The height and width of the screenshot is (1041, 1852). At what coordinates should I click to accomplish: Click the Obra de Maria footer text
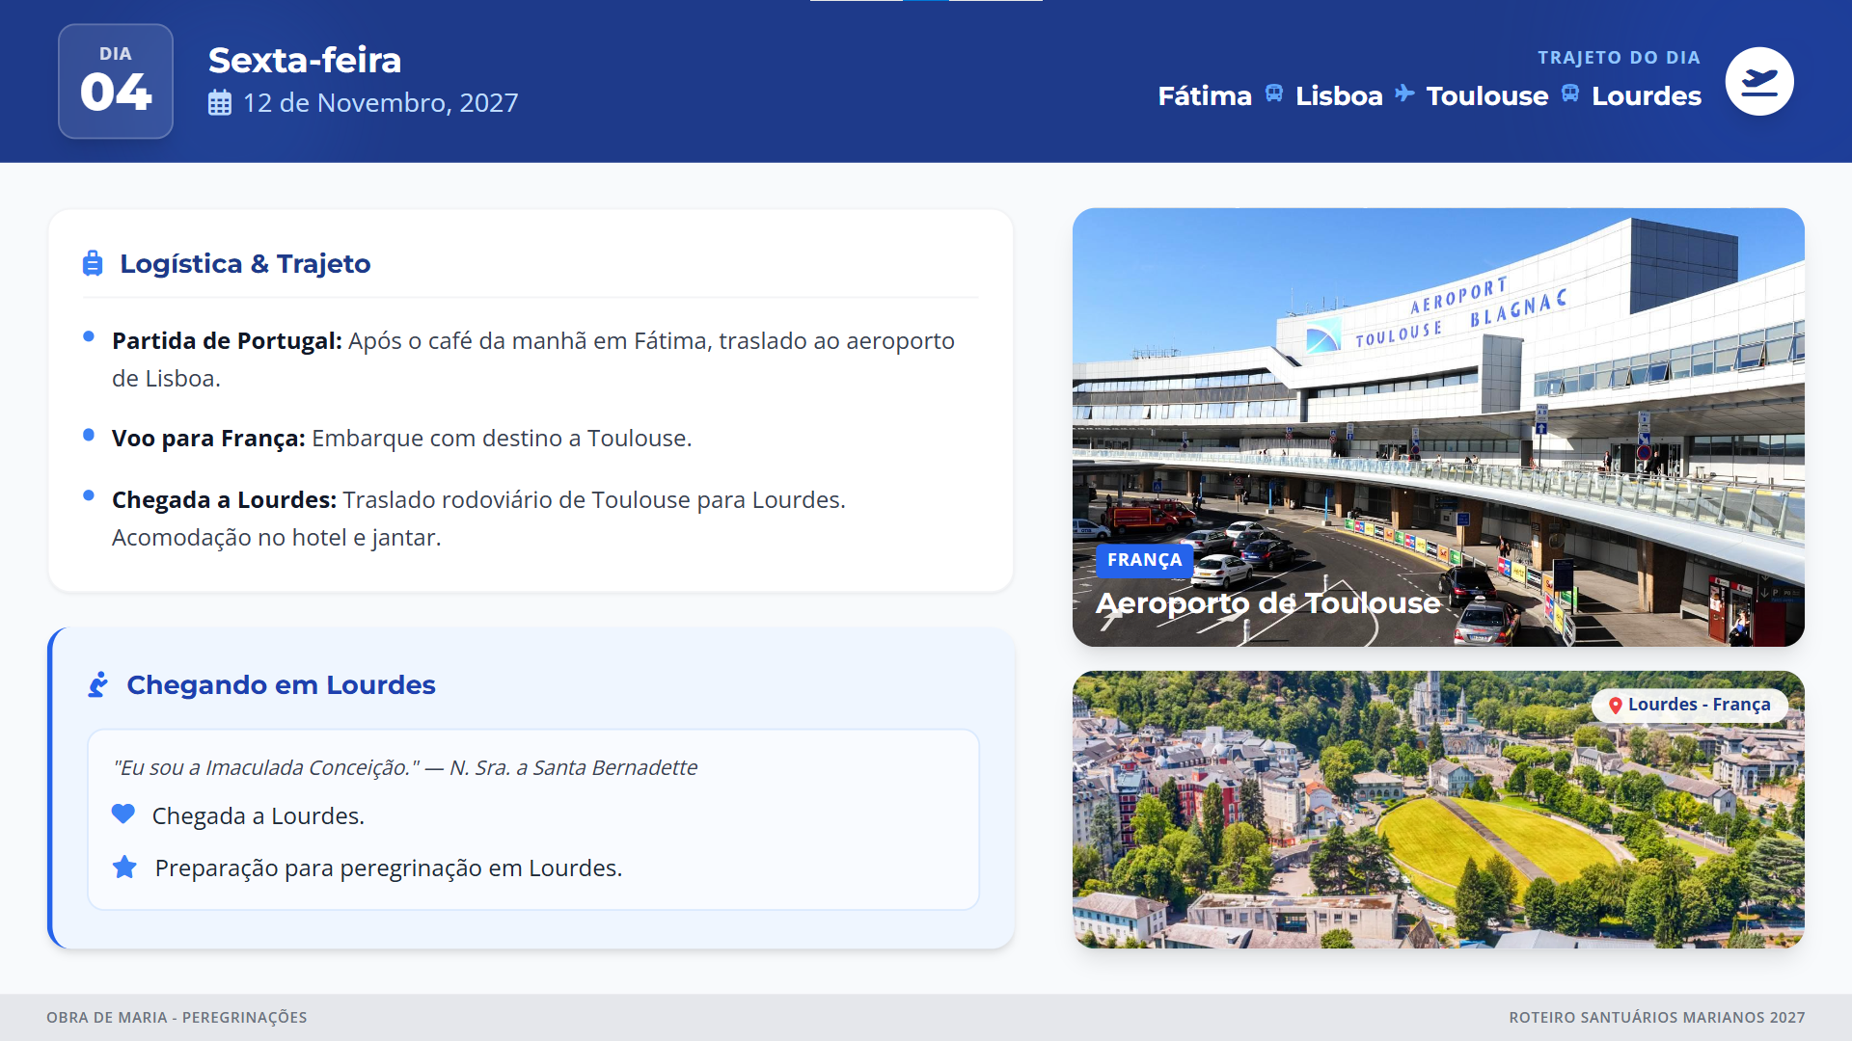(177, 1017)
